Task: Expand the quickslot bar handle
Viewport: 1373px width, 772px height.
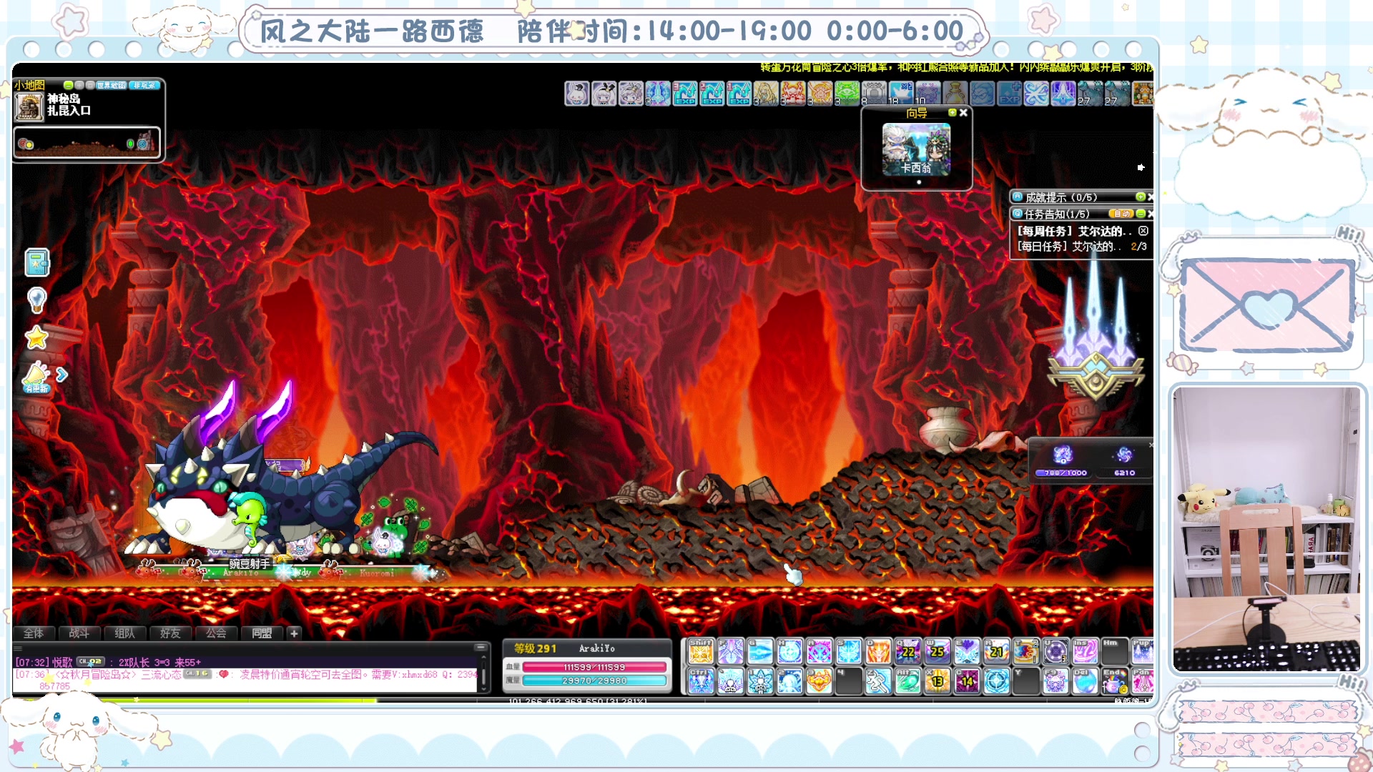Action: click(683, 665)
